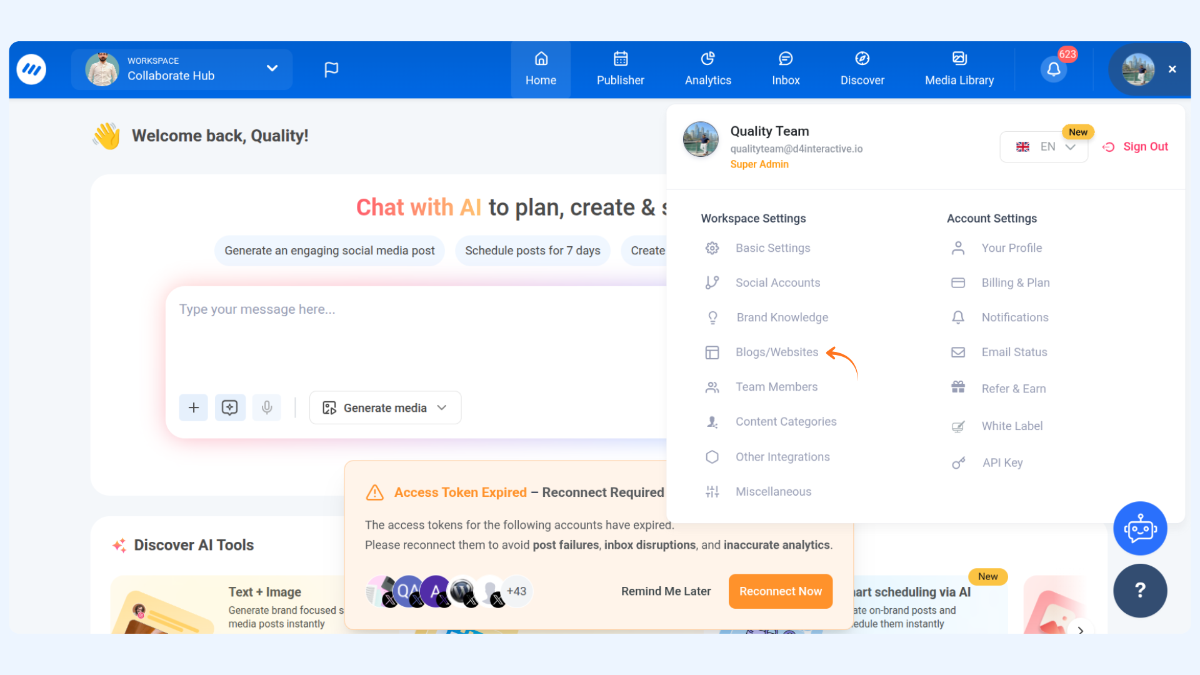The image size is (1200, 675).
Task: Expand the Collaborate Hub workspace dropdown
Action: [272, 69]
